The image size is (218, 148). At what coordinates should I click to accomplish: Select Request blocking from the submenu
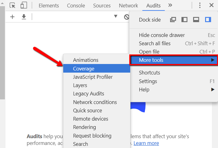(x=92, y=136)
